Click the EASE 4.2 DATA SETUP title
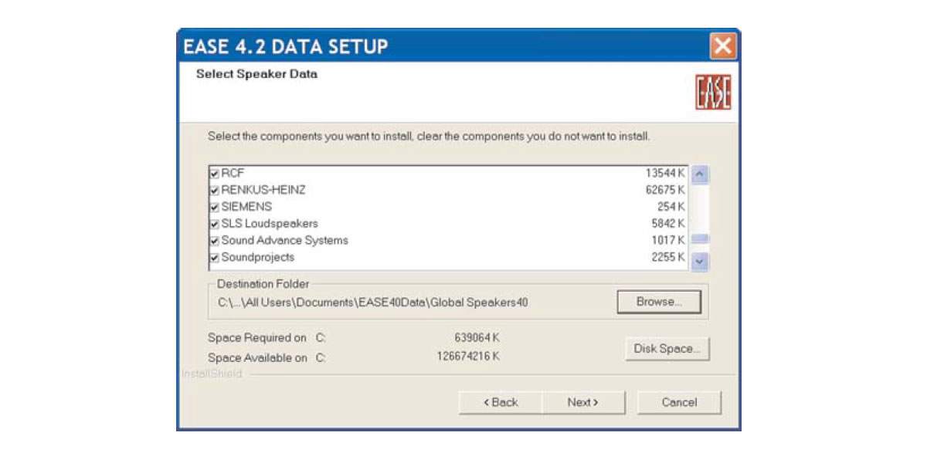This screenshot has width=927, height=463. pyautogui.click(x=285, y=47)
